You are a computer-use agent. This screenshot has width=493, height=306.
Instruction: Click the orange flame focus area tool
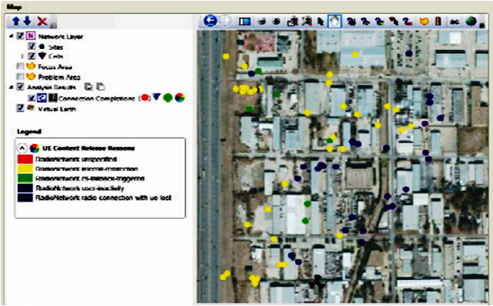coord(424,21)
